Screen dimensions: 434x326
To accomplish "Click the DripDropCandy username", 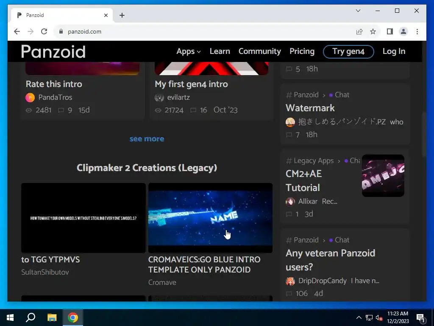I will 323,281.
